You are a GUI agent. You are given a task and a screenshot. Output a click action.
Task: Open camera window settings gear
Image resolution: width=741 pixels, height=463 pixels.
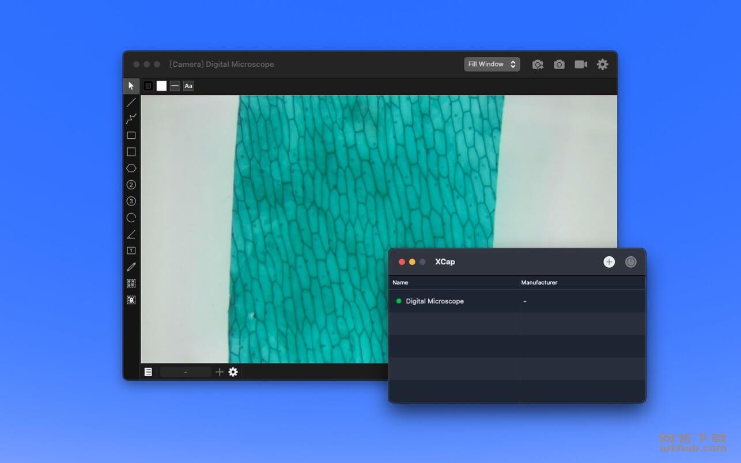click(603, 64)
